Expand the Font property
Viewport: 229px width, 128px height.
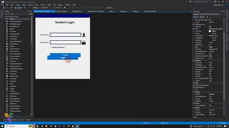[x=194, y=29]
